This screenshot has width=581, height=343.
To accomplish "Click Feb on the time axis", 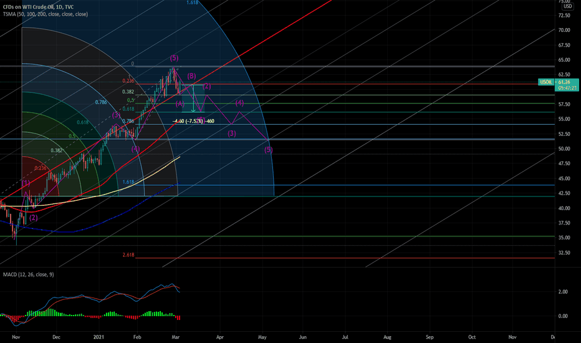I will 137,337.
